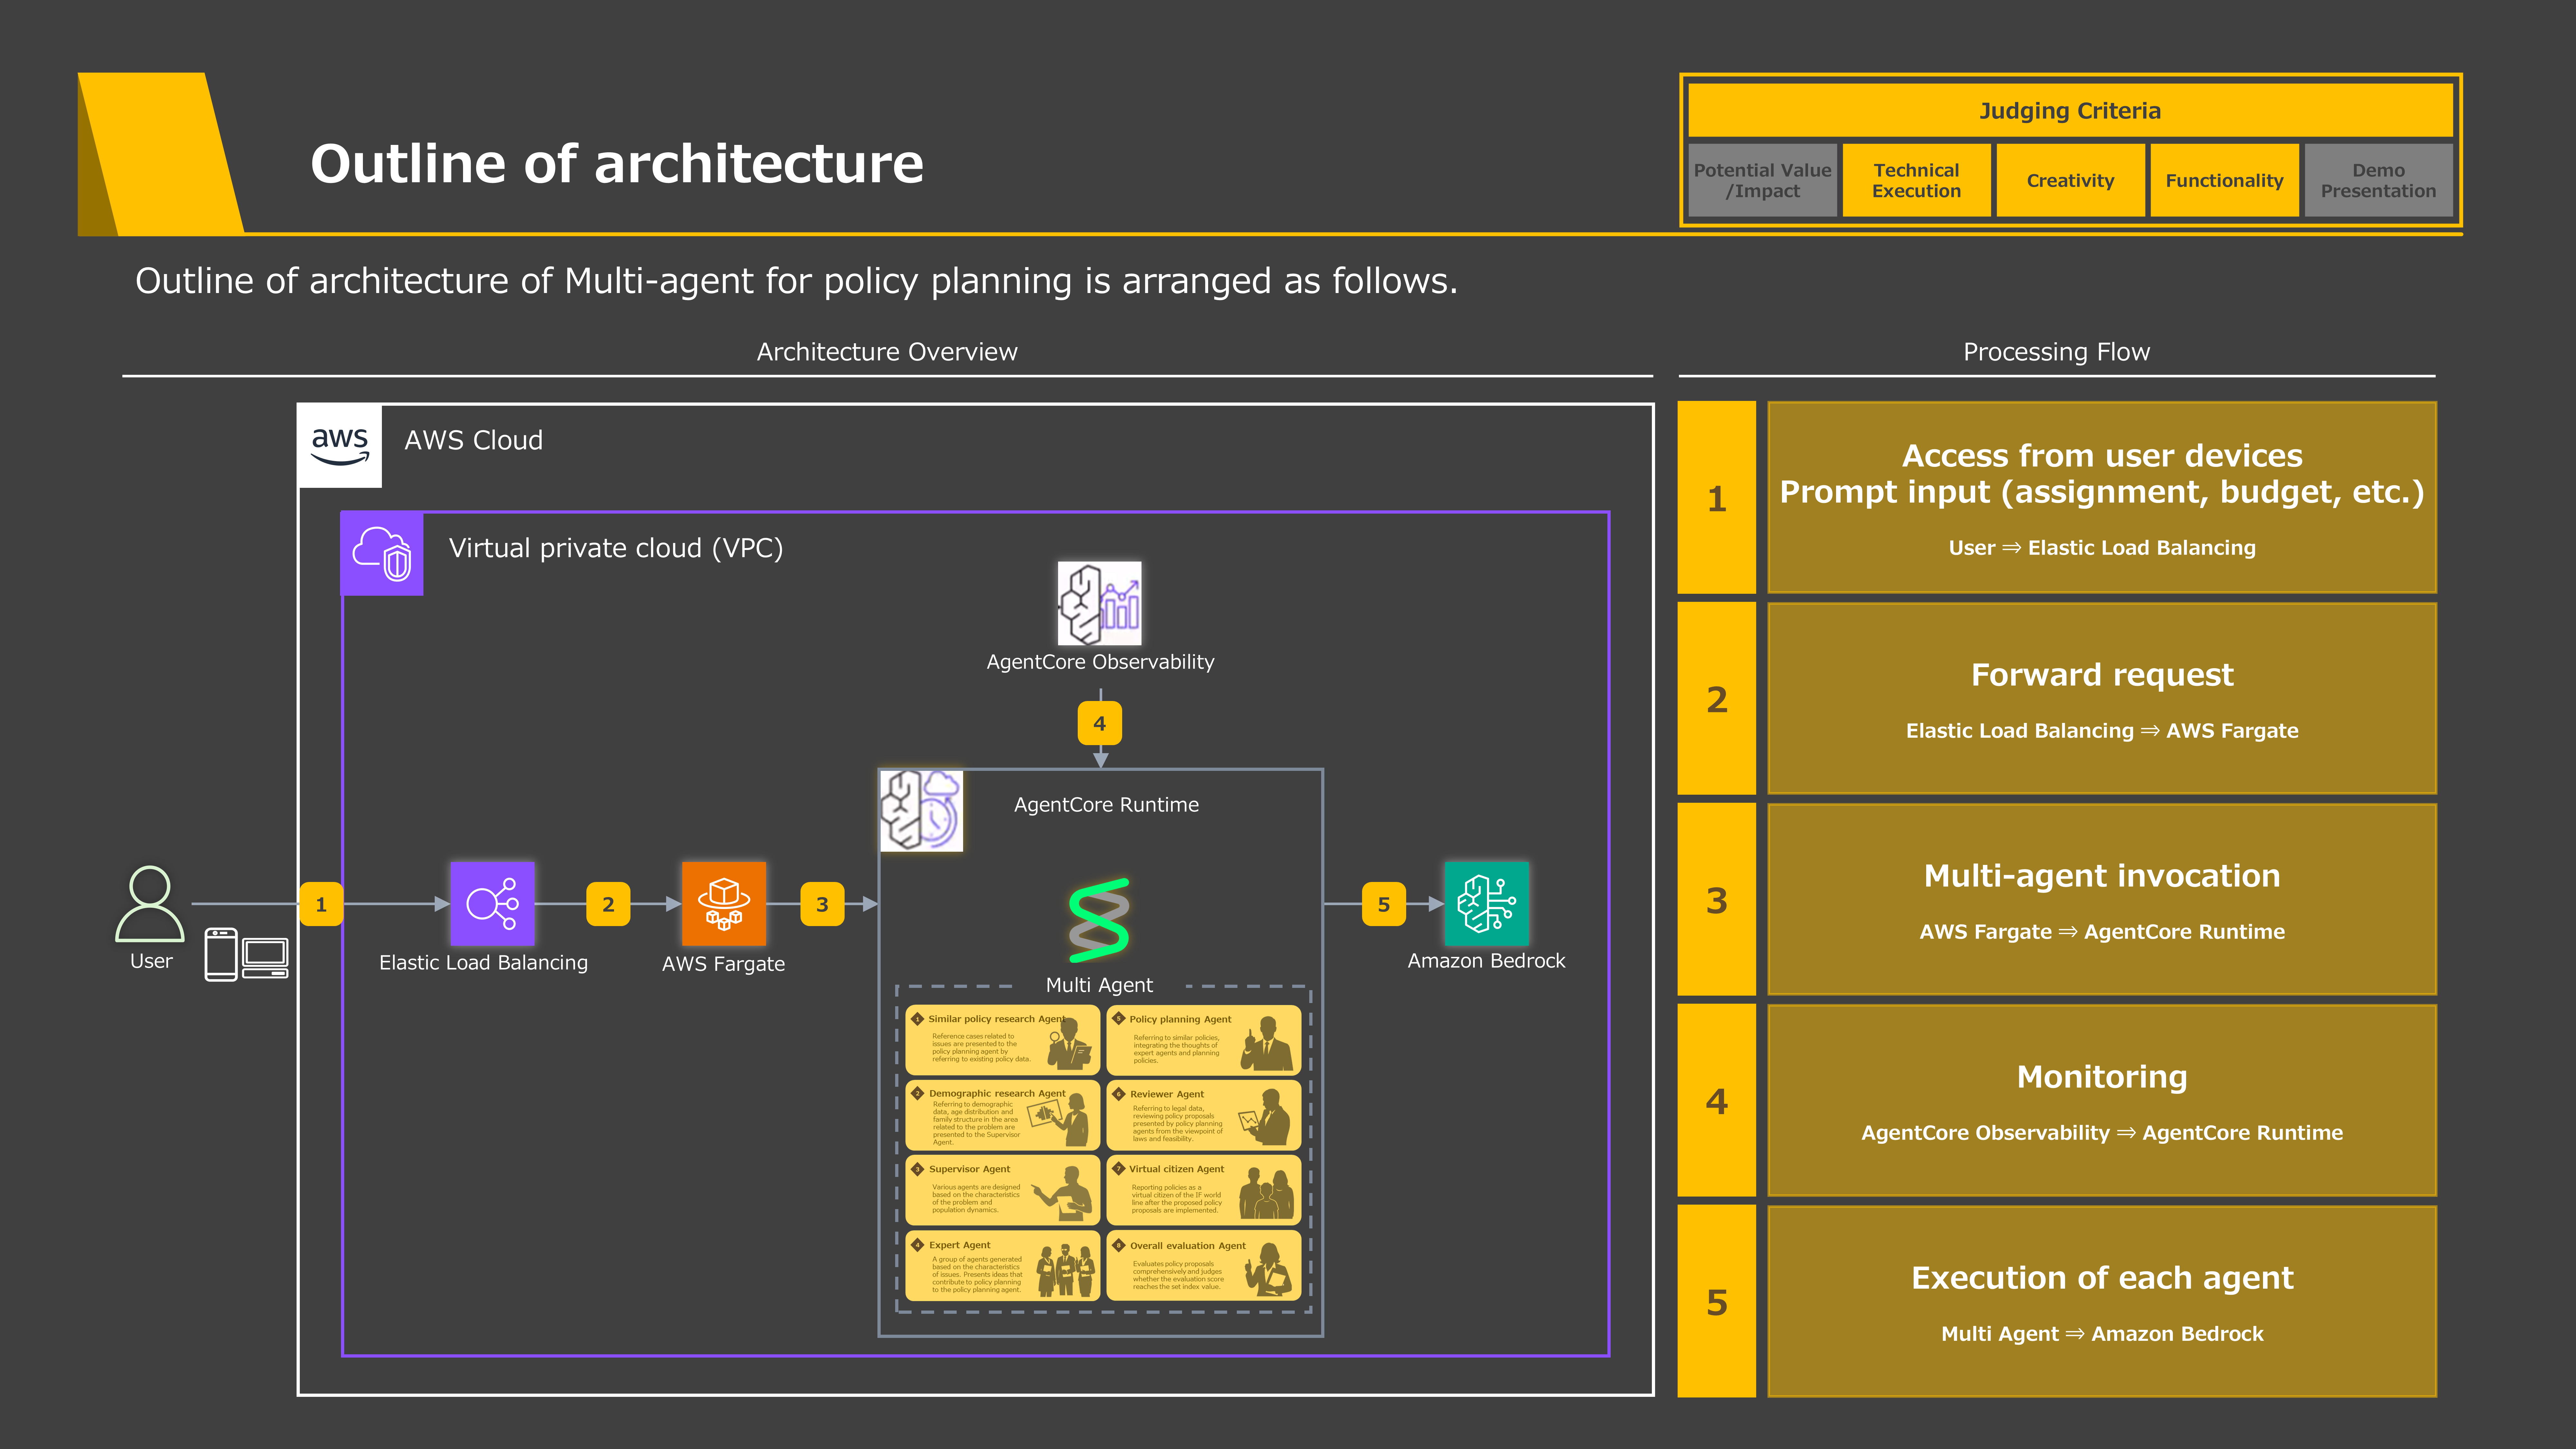Click the VPC cloud shield icon

(x=382, y=553)
